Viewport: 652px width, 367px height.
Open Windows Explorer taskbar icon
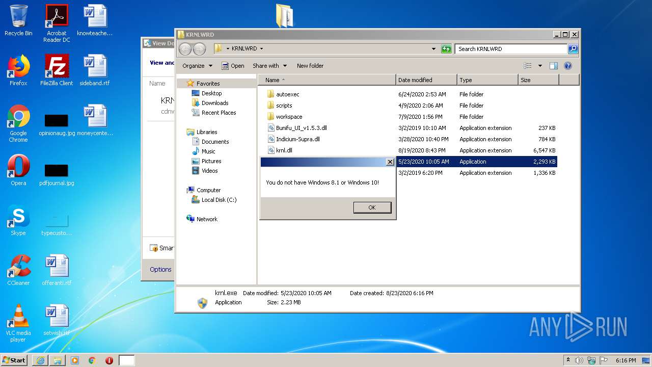point(58,360)
